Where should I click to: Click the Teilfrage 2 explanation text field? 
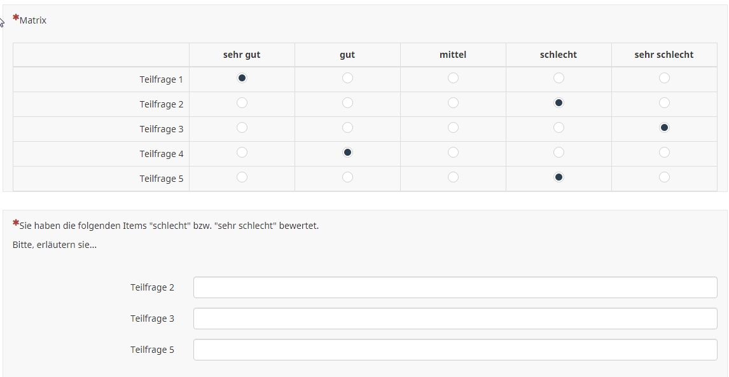tap(455, 287)
